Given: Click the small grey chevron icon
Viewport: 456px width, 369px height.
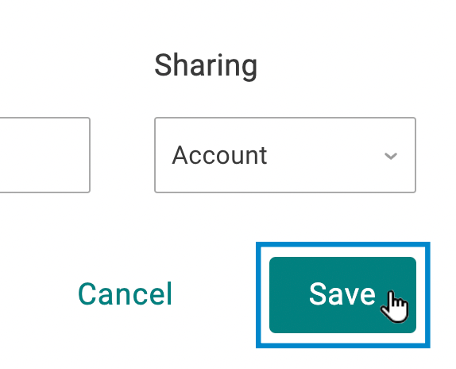Looking at the screenshot, I should pyautogui.click(x=391, y=156).
